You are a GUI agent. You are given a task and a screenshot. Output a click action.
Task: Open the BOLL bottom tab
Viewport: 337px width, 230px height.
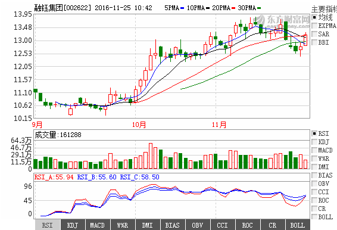298,225
